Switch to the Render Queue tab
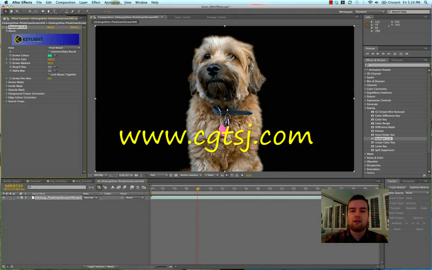 pyautogui.click(x=12, y=181)
